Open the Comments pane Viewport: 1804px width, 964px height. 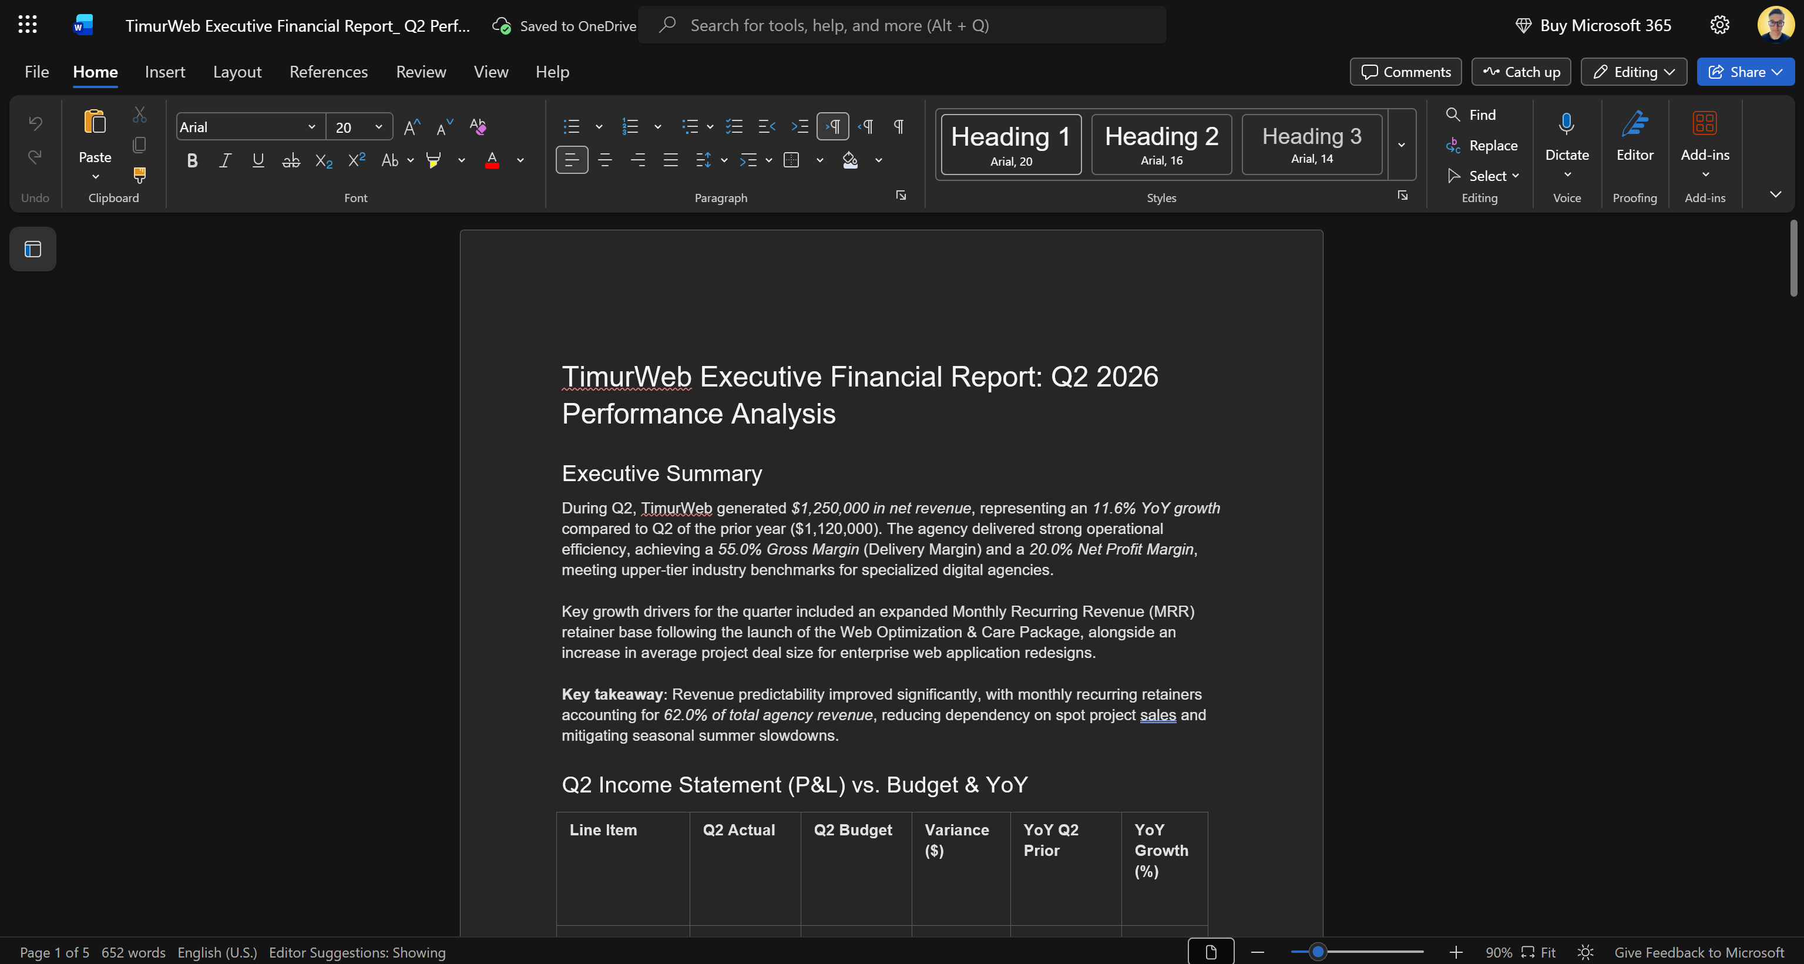click(x=1406, y=72)
